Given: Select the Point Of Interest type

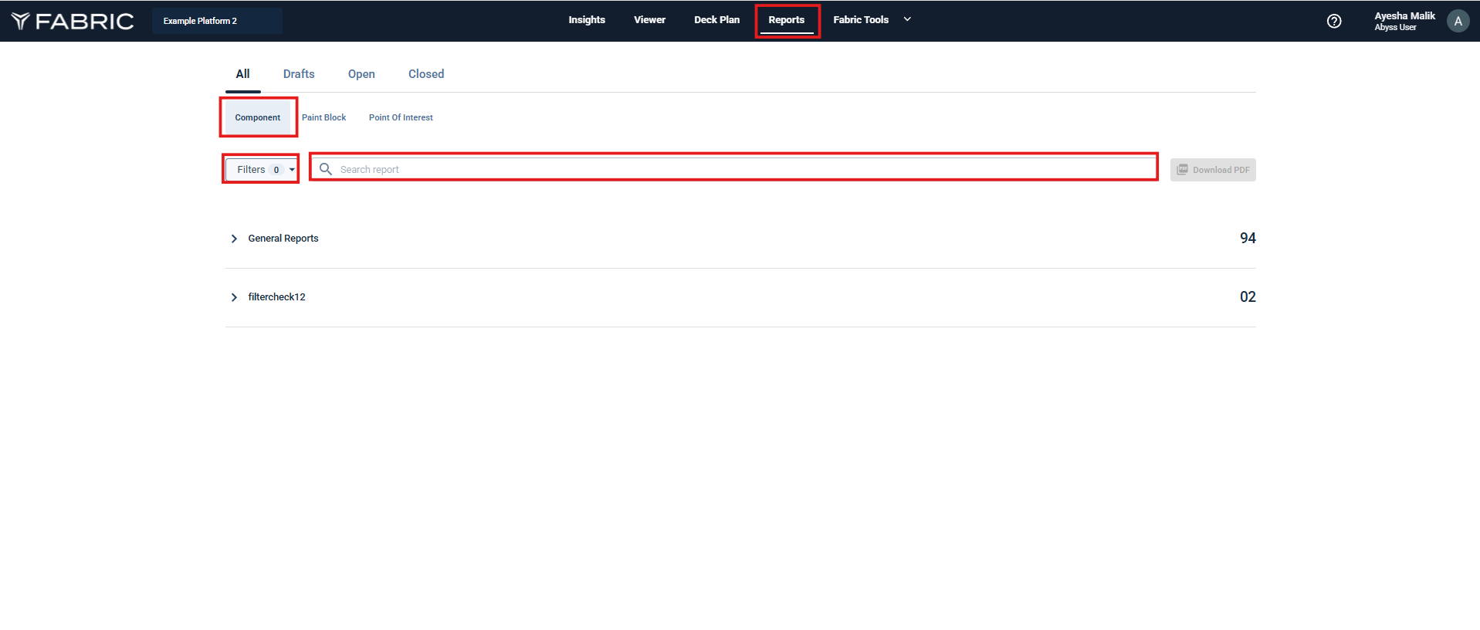Looking at the screenshot, I should pyautogui.click(x=401, y=117).
